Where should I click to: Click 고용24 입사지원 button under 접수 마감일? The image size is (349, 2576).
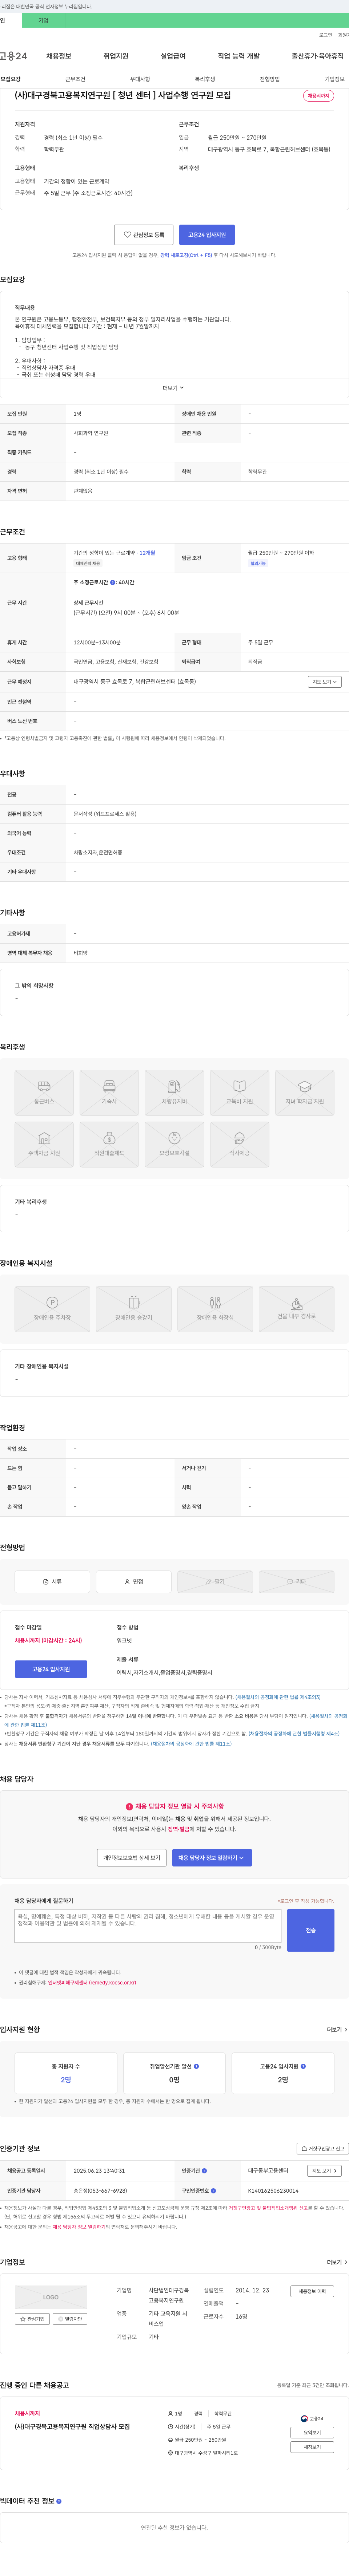tap(51, 1669)
